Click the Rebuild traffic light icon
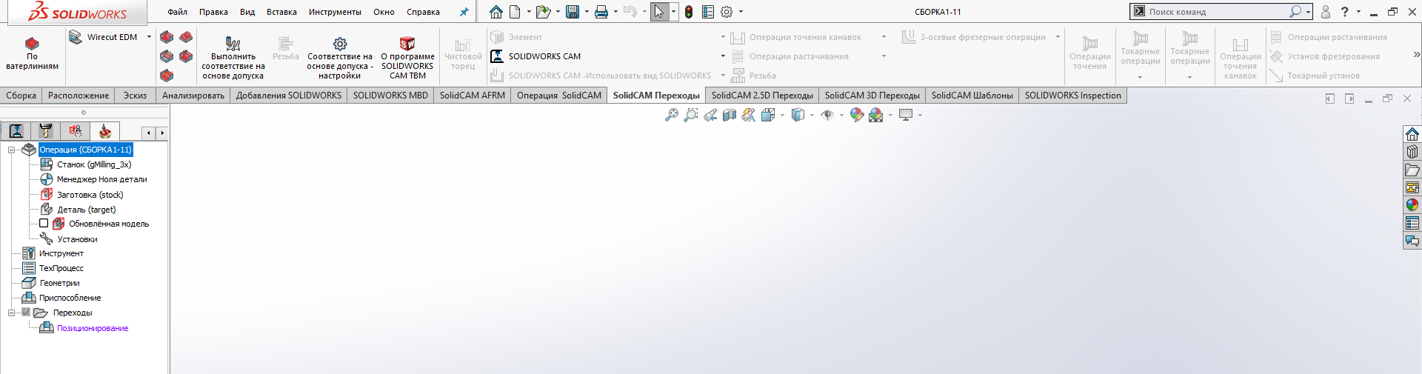1422x374 pixels. 689,12
